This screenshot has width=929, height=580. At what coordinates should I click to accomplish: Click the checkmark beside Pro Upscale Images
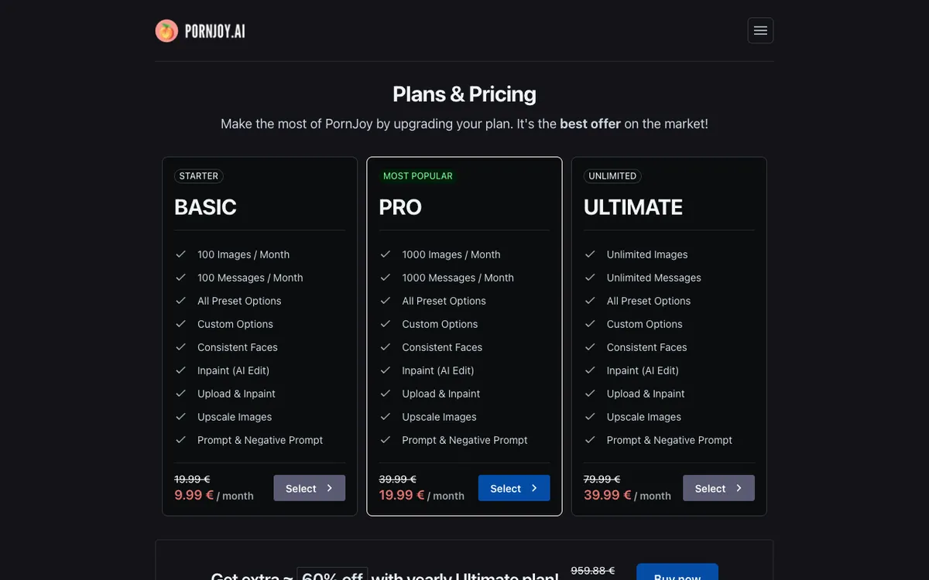coord(386,416)
